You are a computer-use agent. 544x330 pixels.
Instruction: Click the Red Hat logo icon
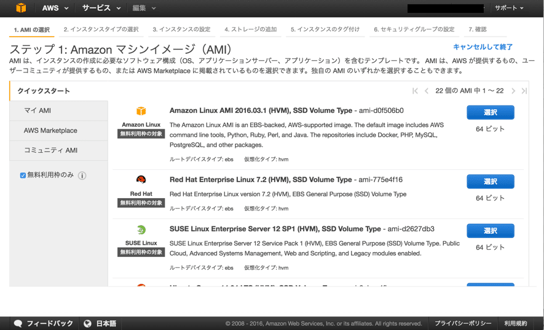pyautogui.click(x=141, y=180)
